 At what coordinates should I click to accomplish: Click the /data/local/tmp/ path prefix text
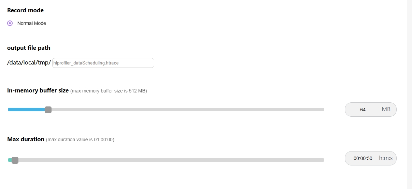tap(29, 63)
